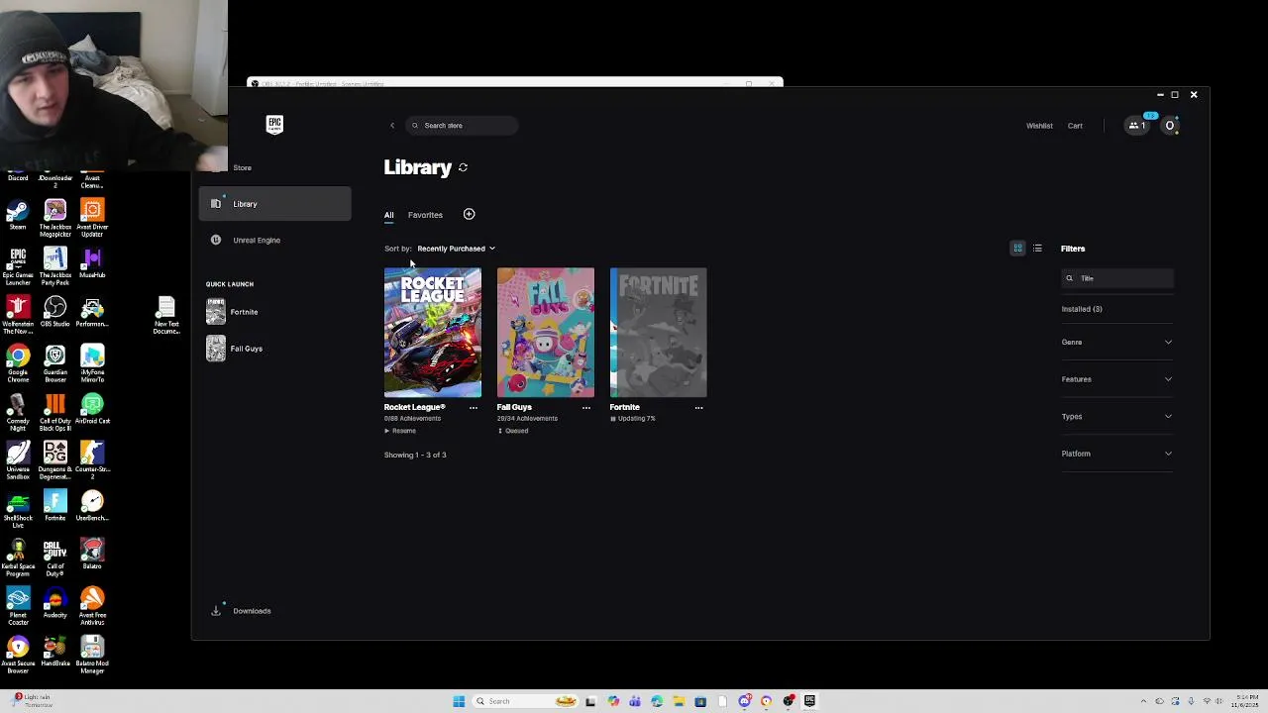The height and width of the screenshot is (713, 1268).
Task: Switch Library to list view
Action: (x=1037, y=249)
